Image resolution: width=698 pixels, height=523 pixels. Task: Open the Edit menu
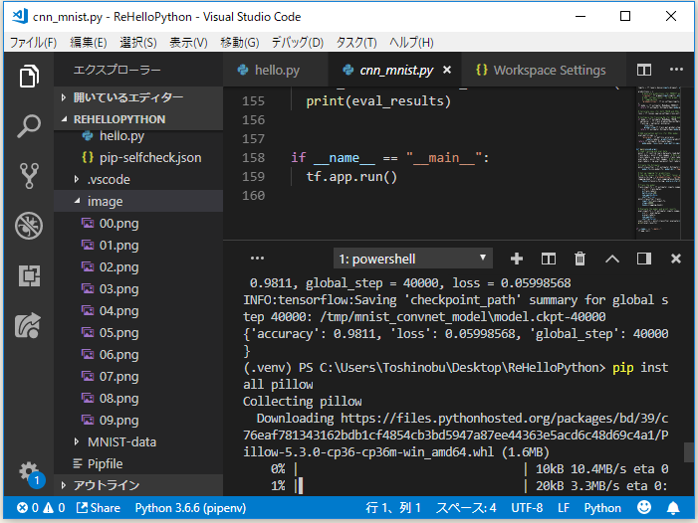[x=89, y=42]
